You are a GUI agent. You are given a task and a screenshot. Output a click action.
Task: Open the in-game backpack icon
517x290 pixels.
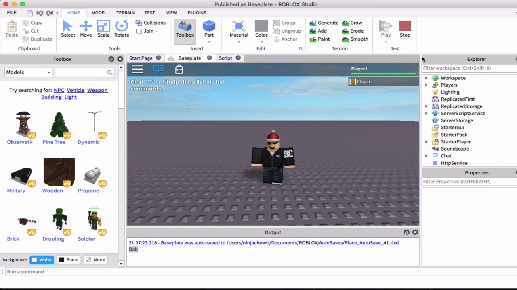click(x=179, y=69)
